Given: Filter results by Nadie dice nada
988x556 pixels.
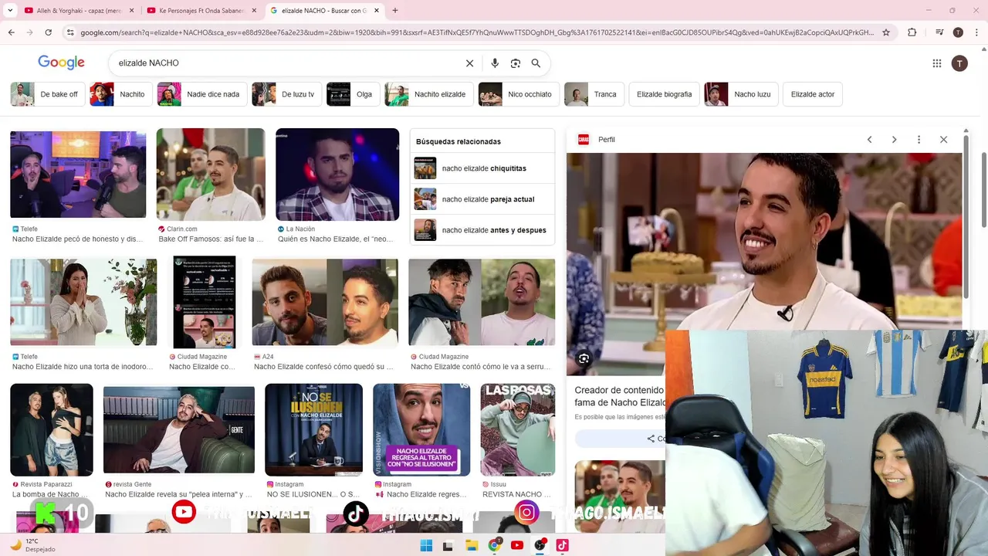Looking at the screenshot, I should coord(202,94).
